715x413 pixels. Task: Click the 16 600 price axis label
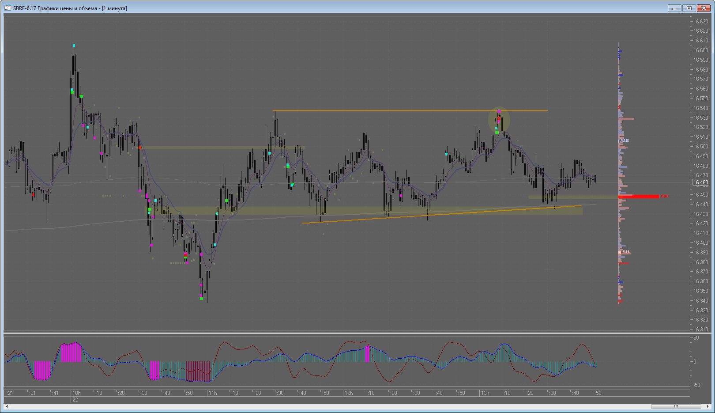(700, 50)
